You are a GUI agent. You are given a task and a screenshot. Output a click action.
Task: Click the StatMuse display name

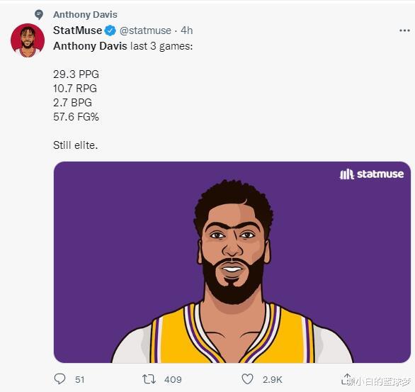click(78, 30)
